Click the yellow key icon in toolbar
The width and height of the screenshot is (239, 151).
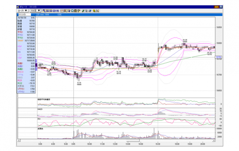pos(94,11)
